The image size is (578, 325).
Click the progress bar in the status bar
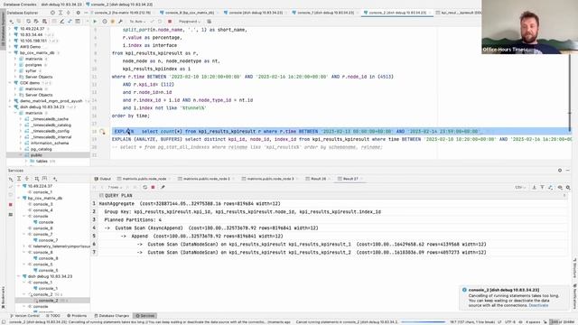coord(424,322)
